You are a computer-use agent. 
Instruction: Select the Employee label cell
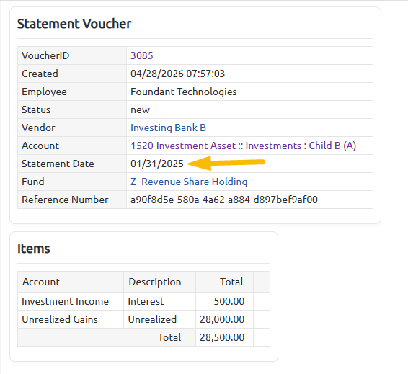click(72, 92)
